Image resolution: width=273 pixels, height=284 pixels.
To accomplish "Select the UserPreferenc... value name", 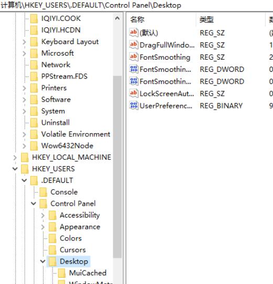I will click(x=166, y=106).
